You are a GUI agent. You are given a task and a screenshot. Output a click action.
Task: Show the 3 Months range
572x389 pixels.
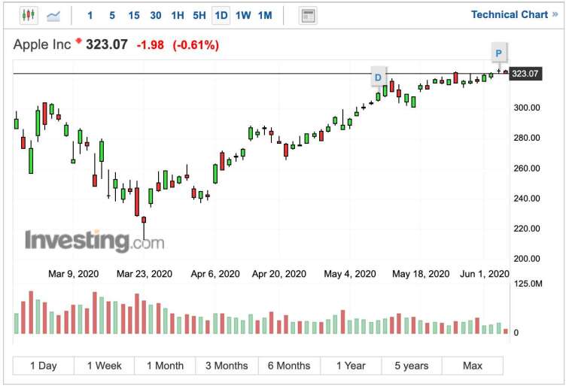pos(227,366)
